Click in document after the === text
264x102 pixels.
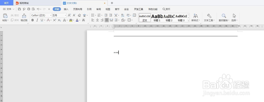pos(119,53)
